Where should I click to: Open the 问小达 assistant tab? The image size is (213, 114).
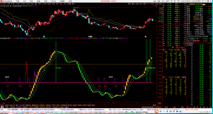click(x=53, y=1)
